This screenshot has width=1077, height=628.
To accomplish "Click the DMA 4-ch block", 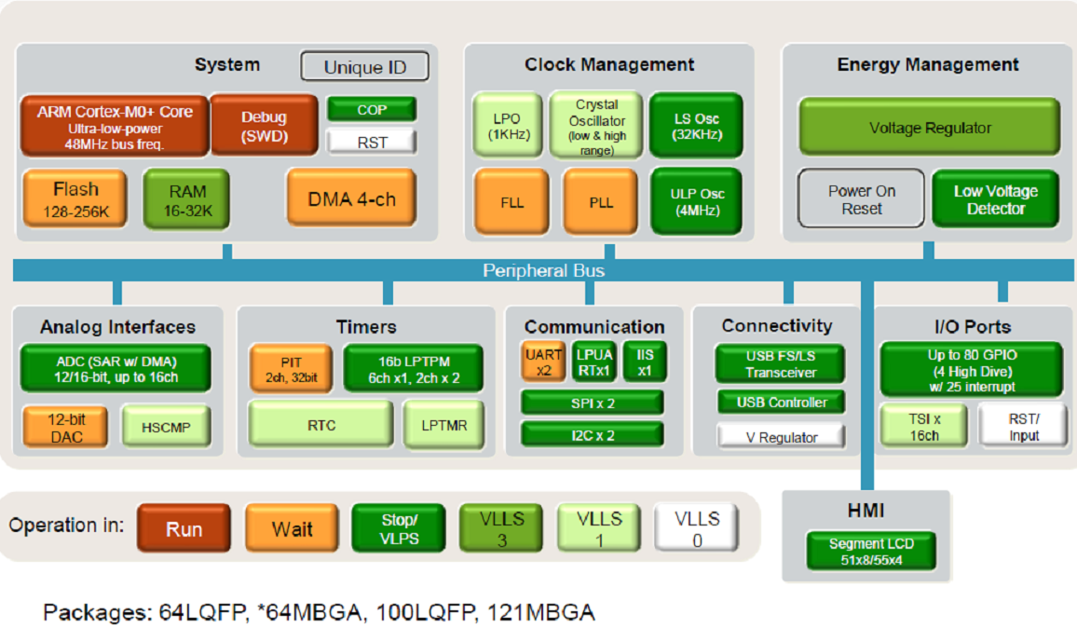I will pos(350,198).
